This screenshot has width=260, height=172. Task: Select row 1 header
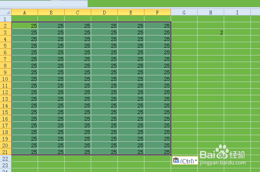tap(6, 19)
